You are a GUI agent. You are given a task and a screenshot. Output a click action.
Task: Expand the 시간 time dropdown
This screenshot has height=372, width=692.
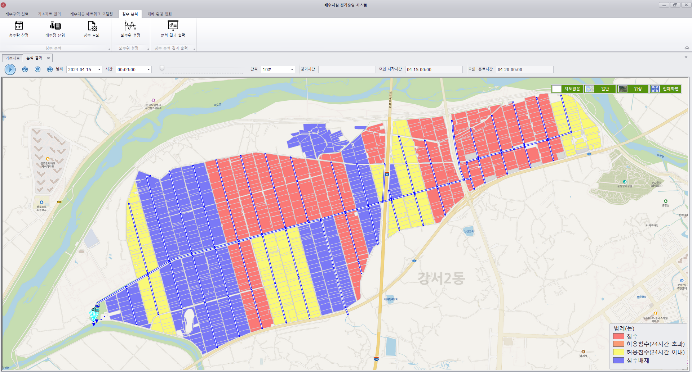[148, 69]
